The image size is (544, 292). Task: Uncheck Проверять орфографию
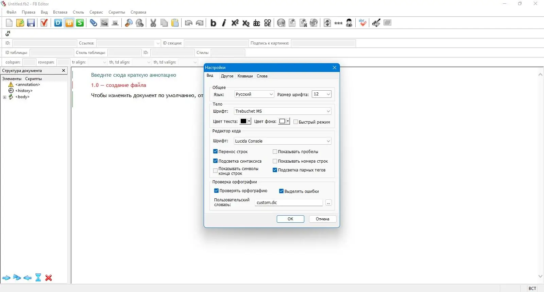(x=216, y=191)
